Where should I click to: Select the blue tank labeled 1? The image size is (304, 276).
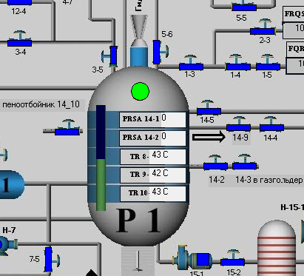tap(11, 185)
